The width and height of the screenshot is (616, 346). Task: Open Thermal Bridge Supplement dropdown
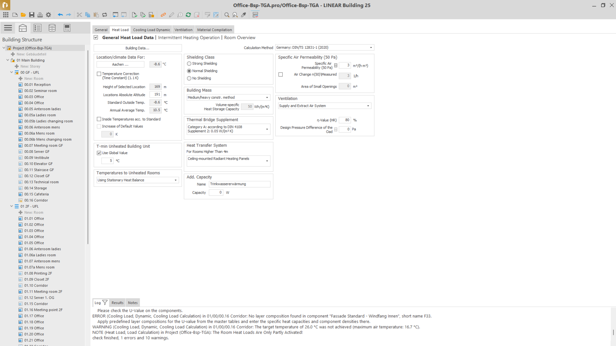click(228, 129)
